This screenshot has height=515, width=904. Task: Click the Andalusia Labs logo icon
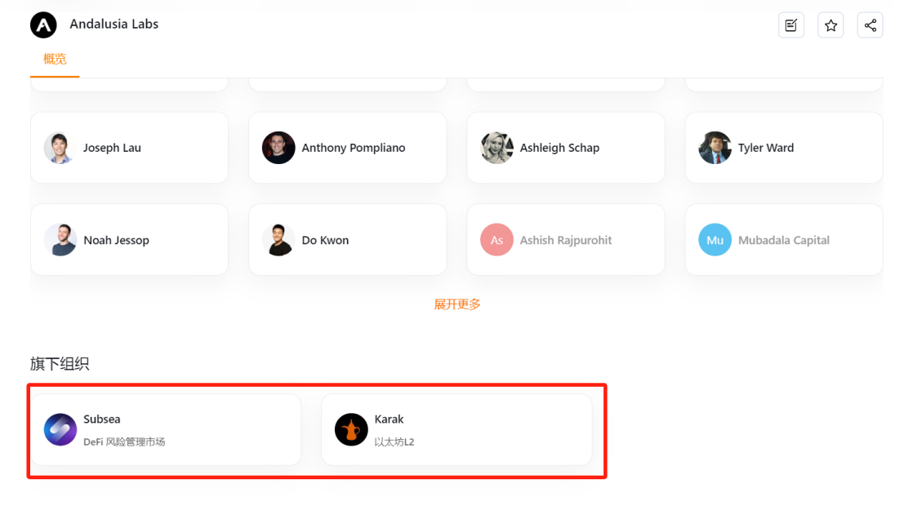click(43, 24)
